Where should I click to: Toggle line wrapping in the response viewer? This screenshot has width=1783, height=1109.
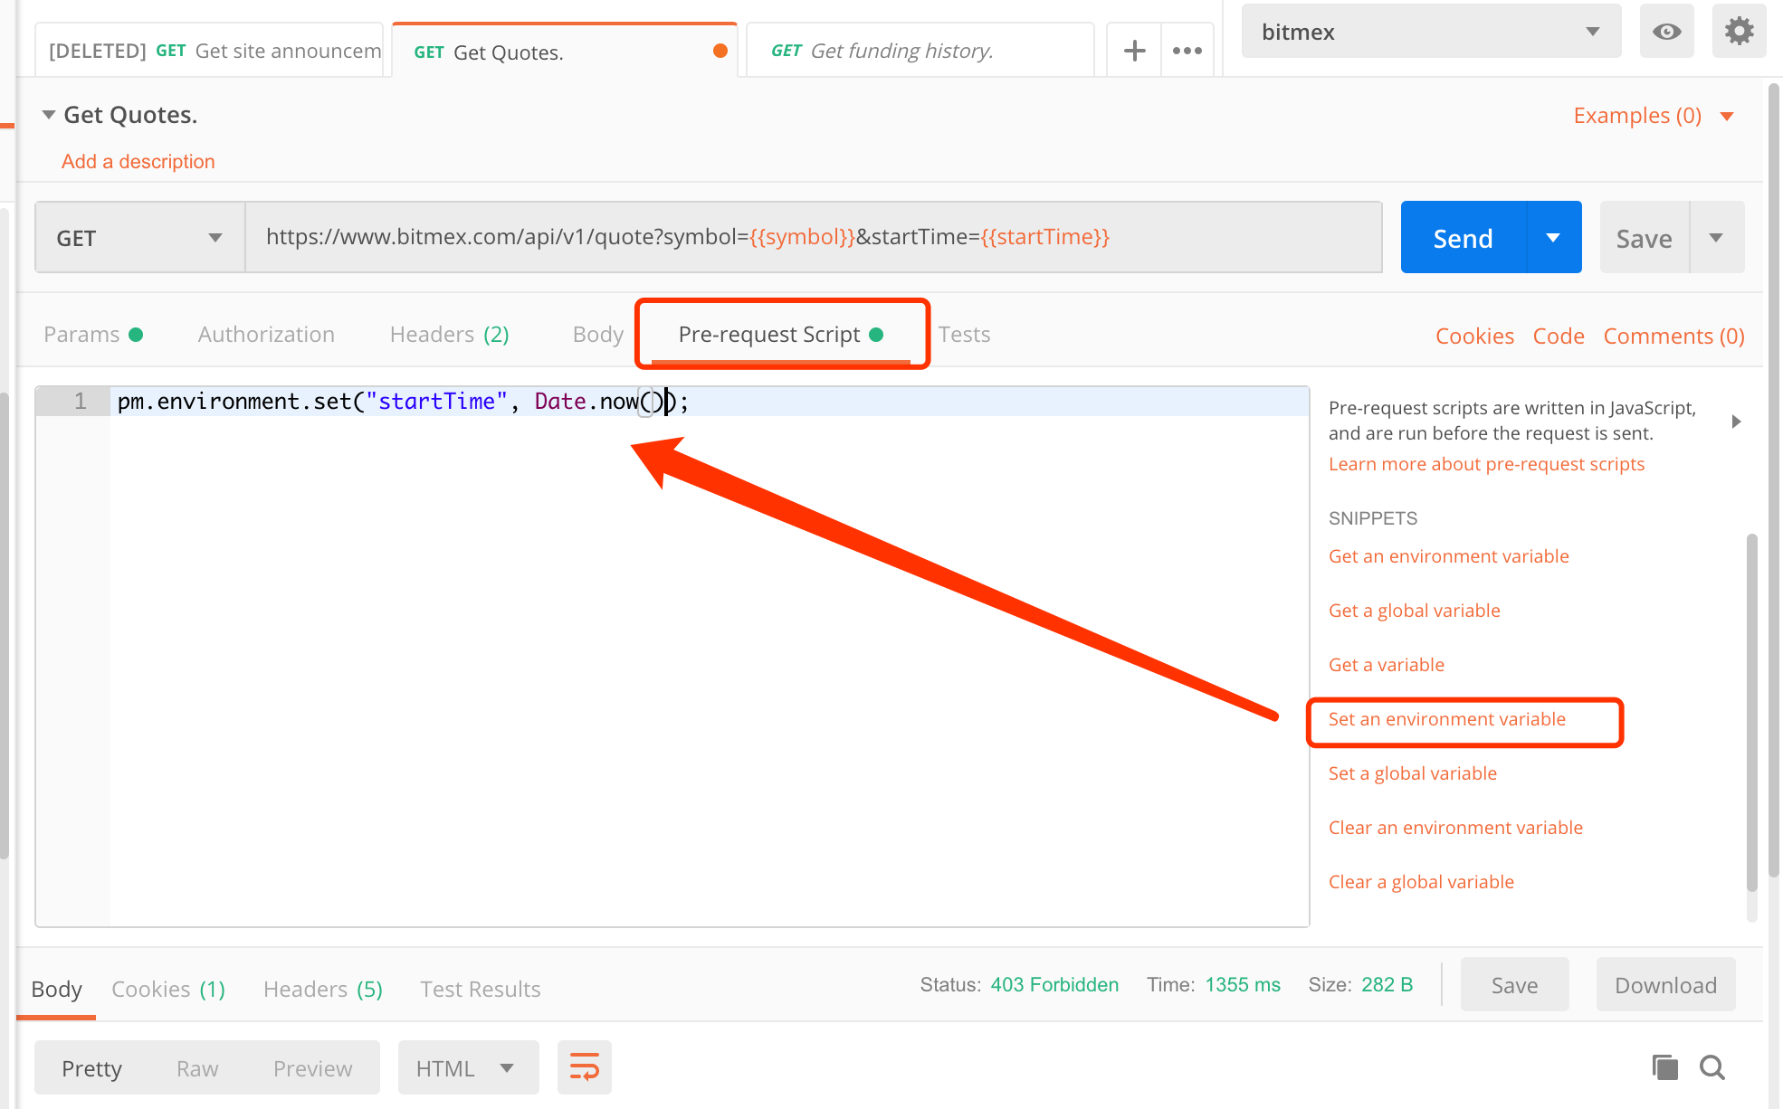[584, 1067]
